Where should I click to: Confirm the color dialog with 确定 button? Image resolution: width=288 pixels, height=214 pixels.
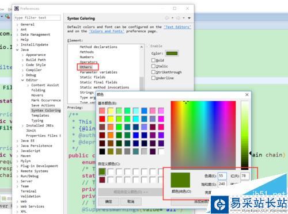[108, 201]
